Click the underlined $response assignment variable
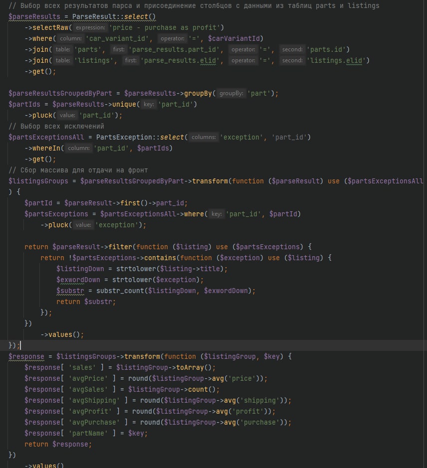This screenshot has height=468, width=427. (x=26, y=357)
